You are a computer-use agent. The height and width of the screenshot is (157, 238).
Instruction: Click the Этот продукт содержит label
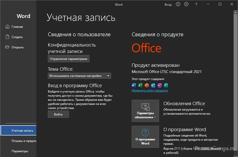(148, 79)
